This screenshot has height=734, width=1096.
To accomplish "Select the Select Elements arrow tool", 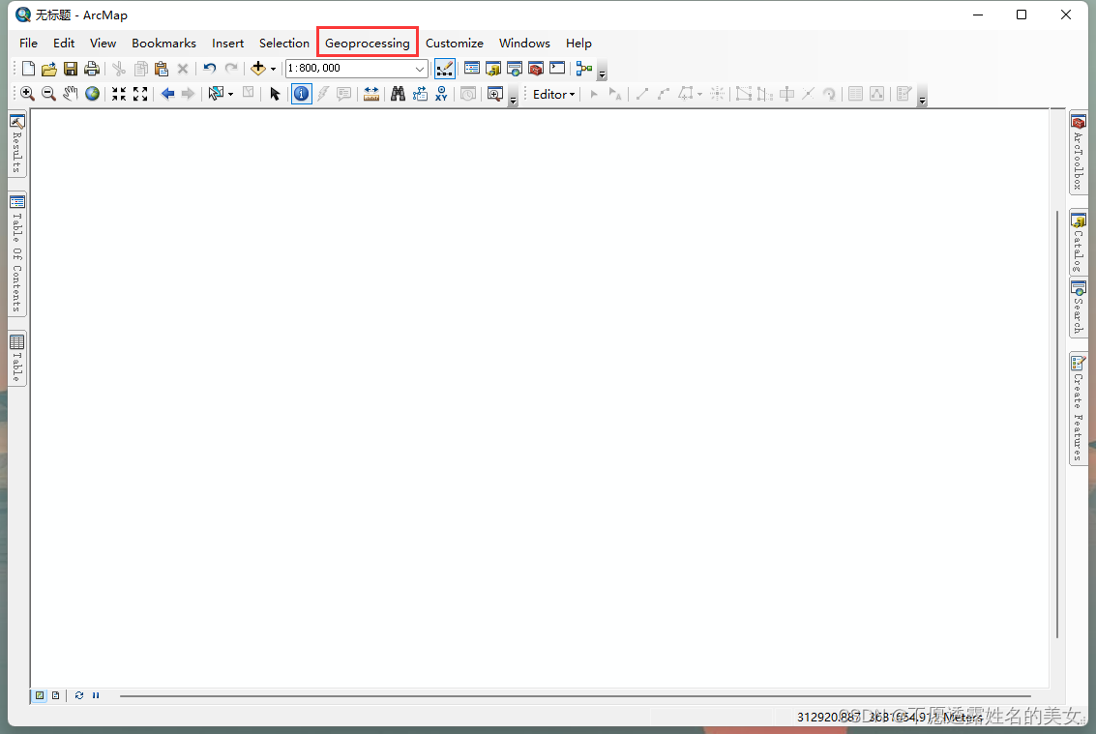I will pos(275,94).
